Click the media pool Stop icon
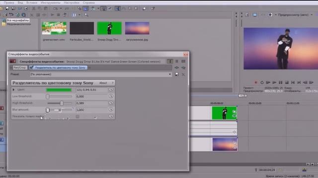Image resolution: width=318 pixels, height=178 pixels. tap(59, 15)
